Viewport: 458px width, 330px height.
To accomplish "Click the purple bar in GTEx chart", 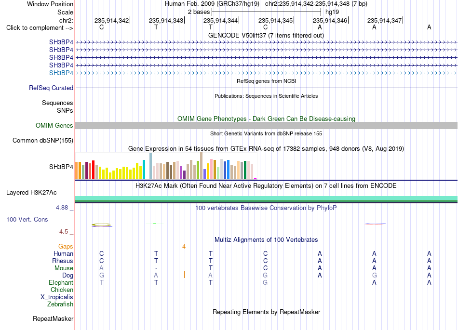I will [x=181, y=173].
